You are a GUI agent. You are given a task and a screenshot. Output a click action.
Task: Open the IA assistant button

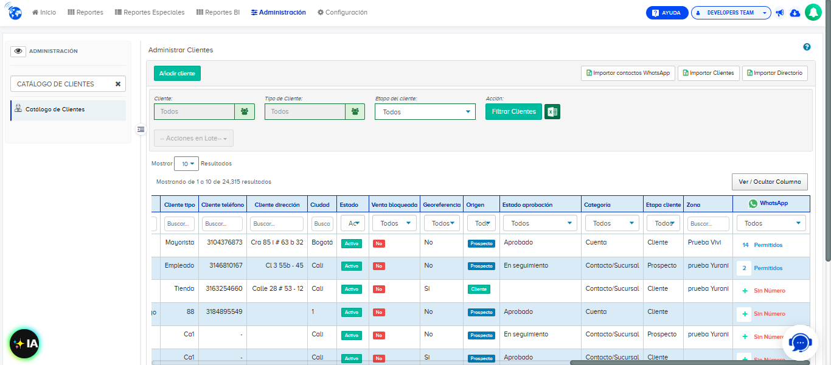click(24, 344)
